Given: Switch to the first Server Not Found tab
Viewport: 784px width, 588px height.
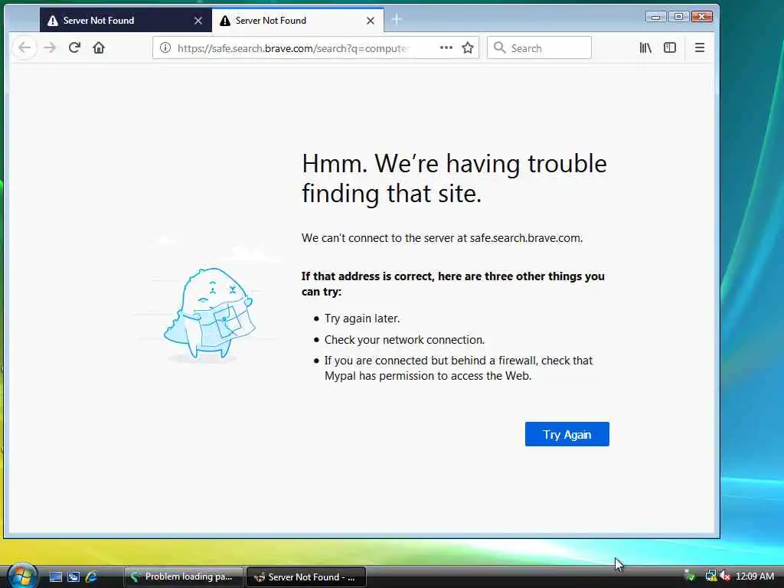Looking at the screenshot, I should pos(126,21).
